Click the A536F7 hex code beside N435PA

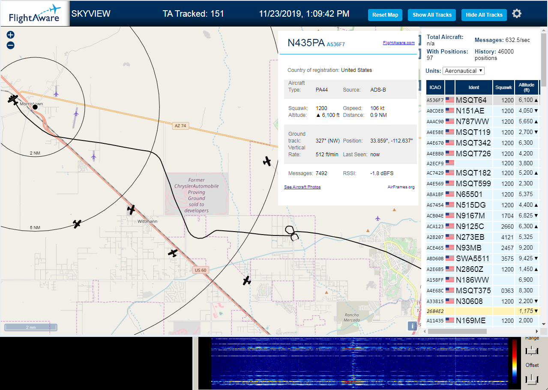tap(335, 44)
